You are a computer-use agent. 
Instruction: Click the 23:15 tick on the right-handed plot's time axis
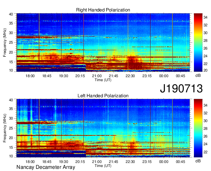[x=147, y=76]
